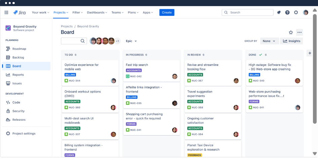Click issue type icon for NUC-358
The width and height of the screenshot is (318, 159).
[x=189, y=108]
